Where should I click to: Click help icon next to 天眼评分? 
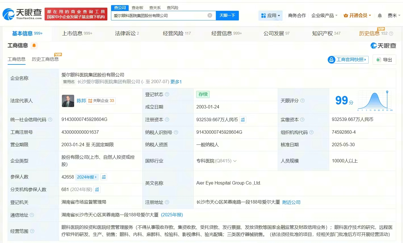pos(302,100)
